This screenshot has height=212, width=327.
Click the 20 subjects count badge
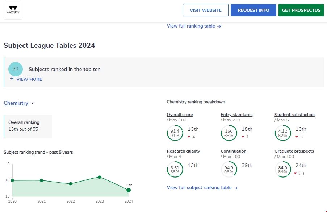coord(16,69)
